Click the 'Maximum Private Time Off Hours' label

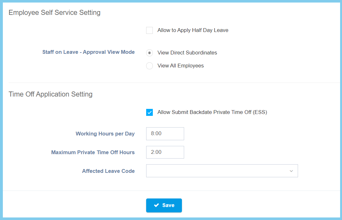(x=93, y=153)
